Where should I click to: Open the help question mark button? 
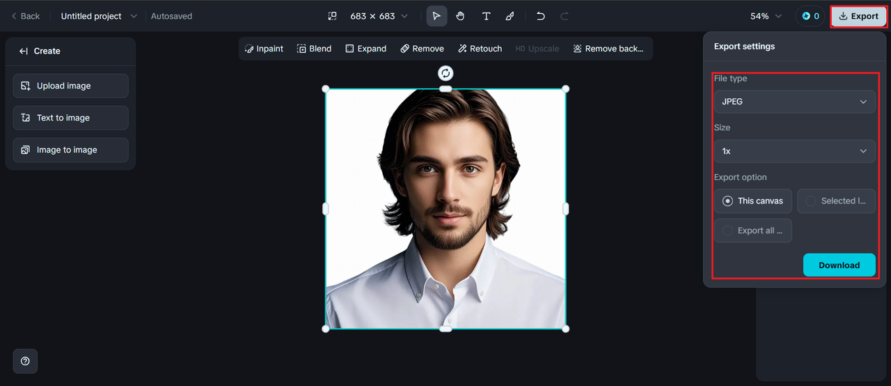tap(25, 361)
